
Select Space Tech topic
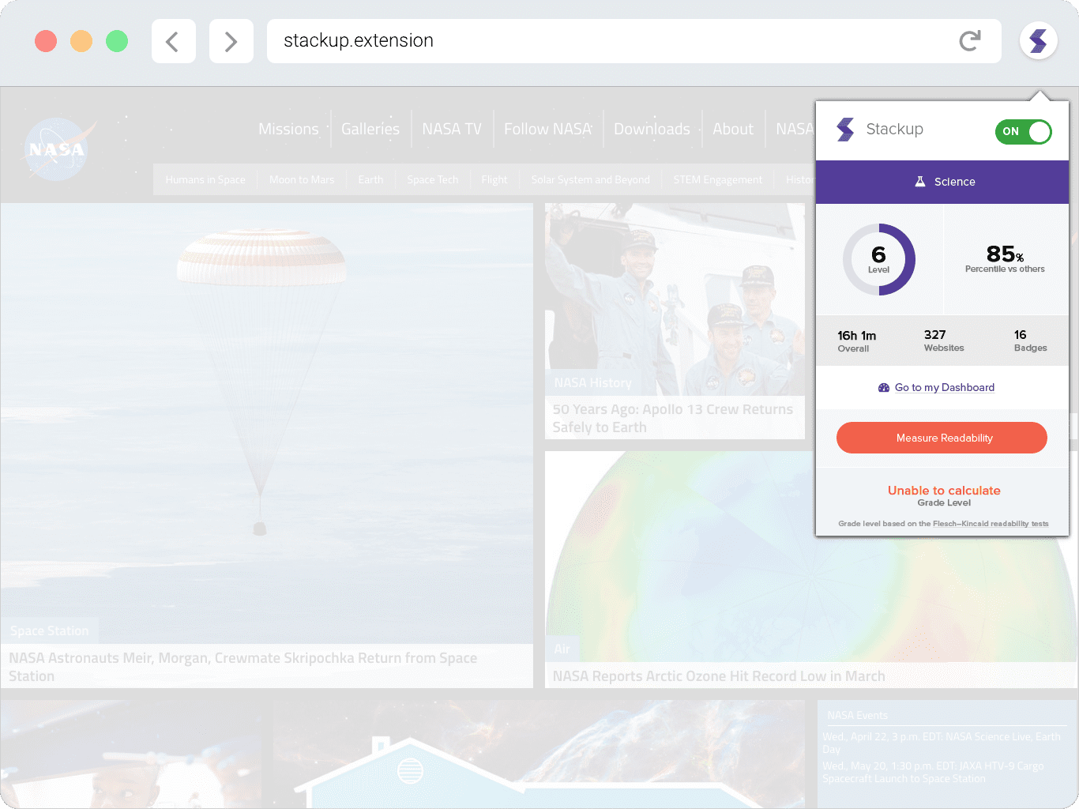coord(433,179)
